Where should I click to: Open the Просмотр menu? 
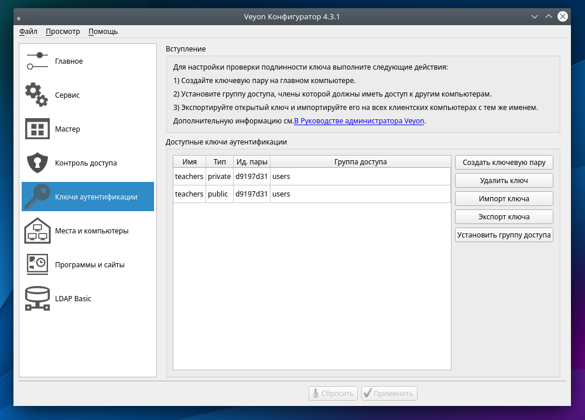63,32
